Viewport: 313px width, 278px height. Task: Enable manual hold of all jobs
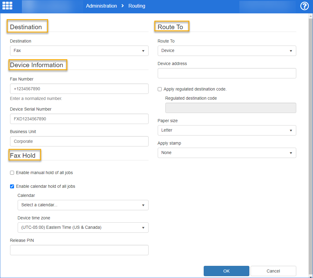pos(12,173)
